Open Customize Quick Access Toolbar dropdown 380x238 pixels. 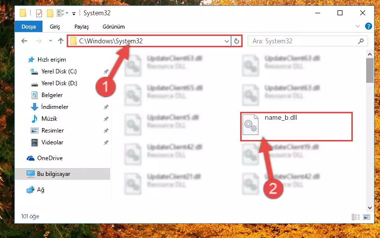point(74,13)
